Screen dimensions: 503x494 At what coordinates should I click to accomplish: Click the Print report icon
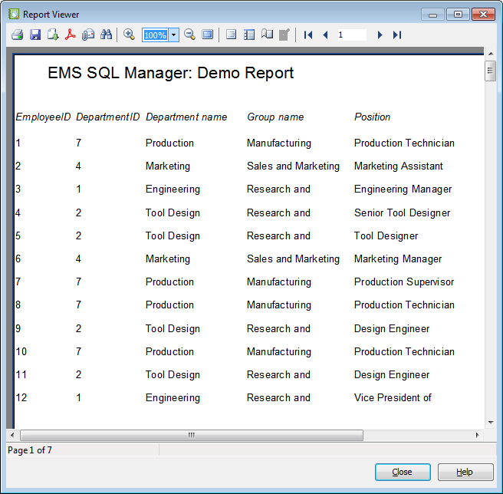(17, 35)
